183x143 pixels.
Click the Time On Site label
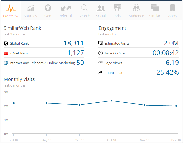[114, 53]
